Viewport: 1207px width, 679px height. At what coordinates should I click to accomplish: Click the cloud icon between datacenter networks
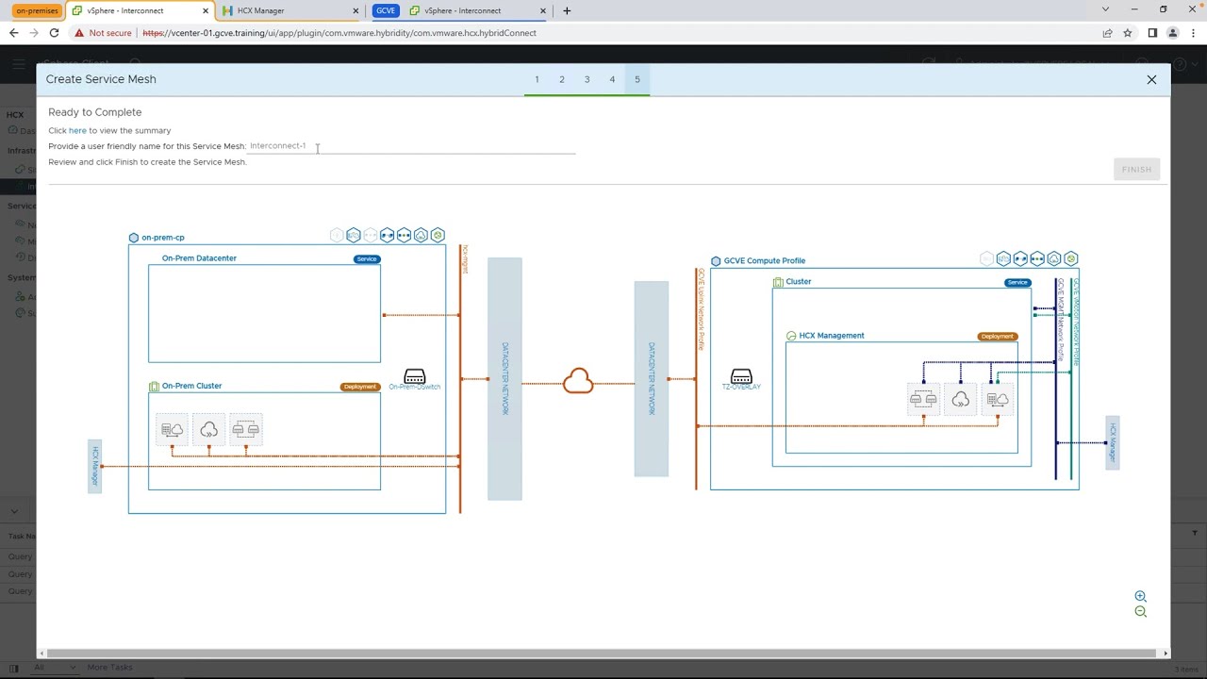[578, 382]
